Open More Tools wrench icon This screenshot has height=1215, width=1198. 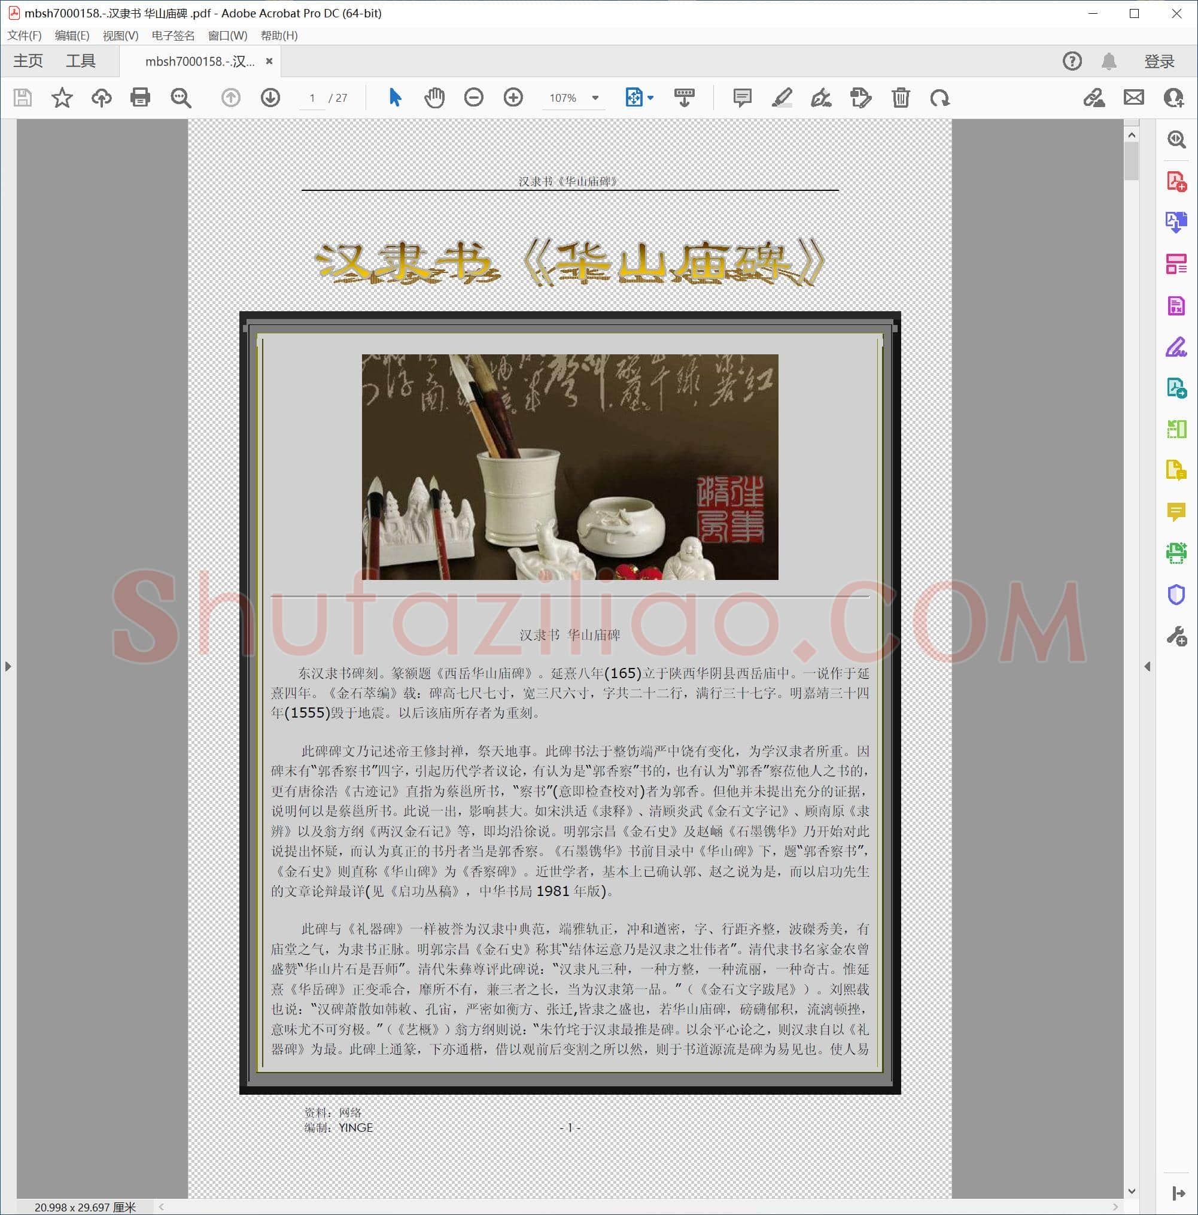click(1176, 636)
